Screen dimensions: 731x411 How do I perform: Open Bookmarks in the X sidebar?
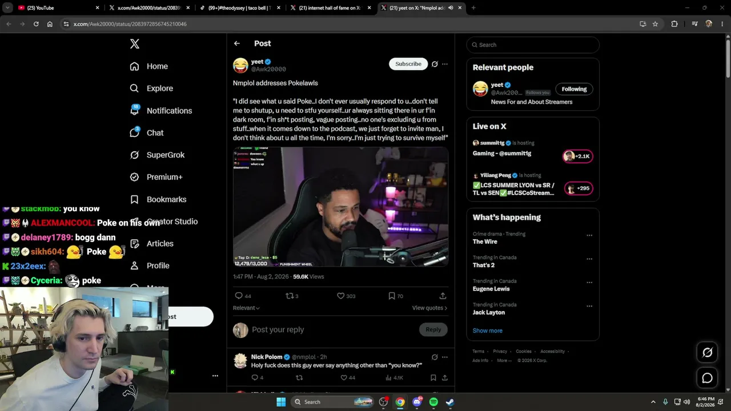158,199
